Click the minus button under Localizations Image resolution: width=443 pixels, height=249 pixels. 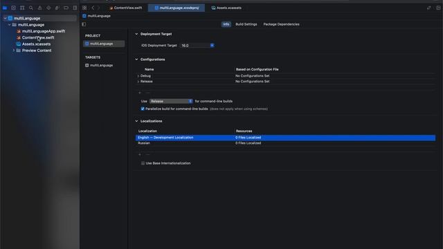point(147,154)
